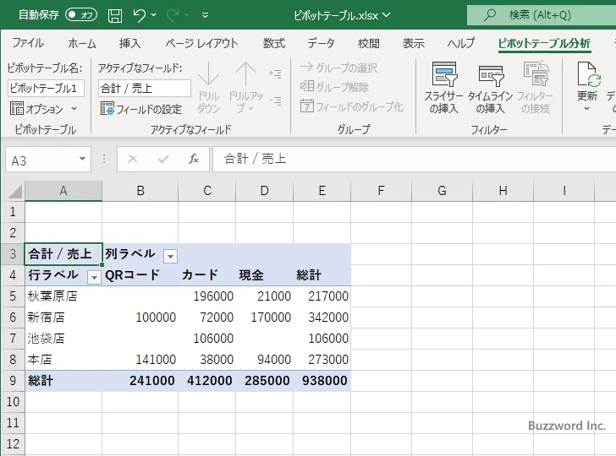Select the grand total cell 938000
Image resolution: width=616 pixels, height=456 pixels.
pyautogui.click(x=322, y=380)
